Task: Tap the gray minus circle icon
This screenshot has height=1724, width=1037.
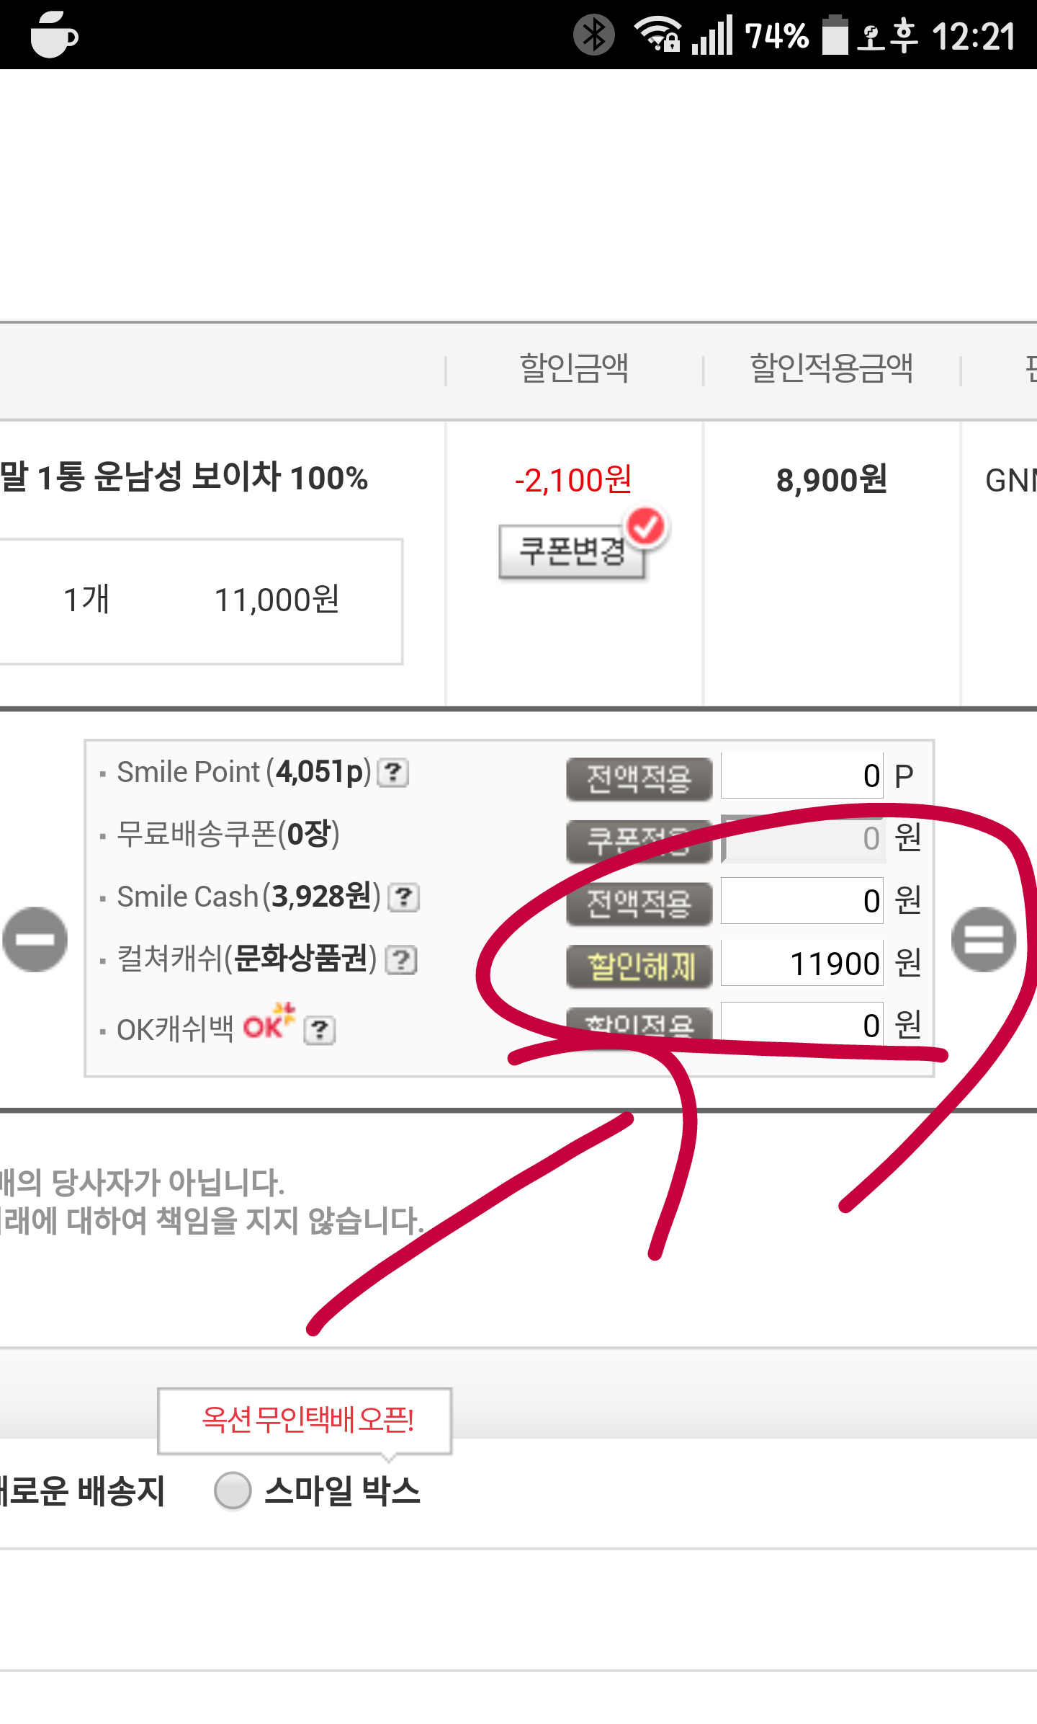Action: click(35, 939)
